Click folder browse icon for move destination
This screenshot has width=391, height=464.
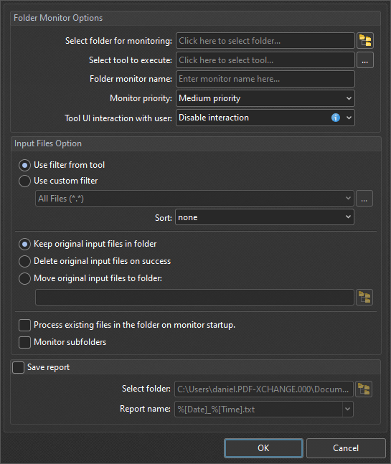coord(364,297)
